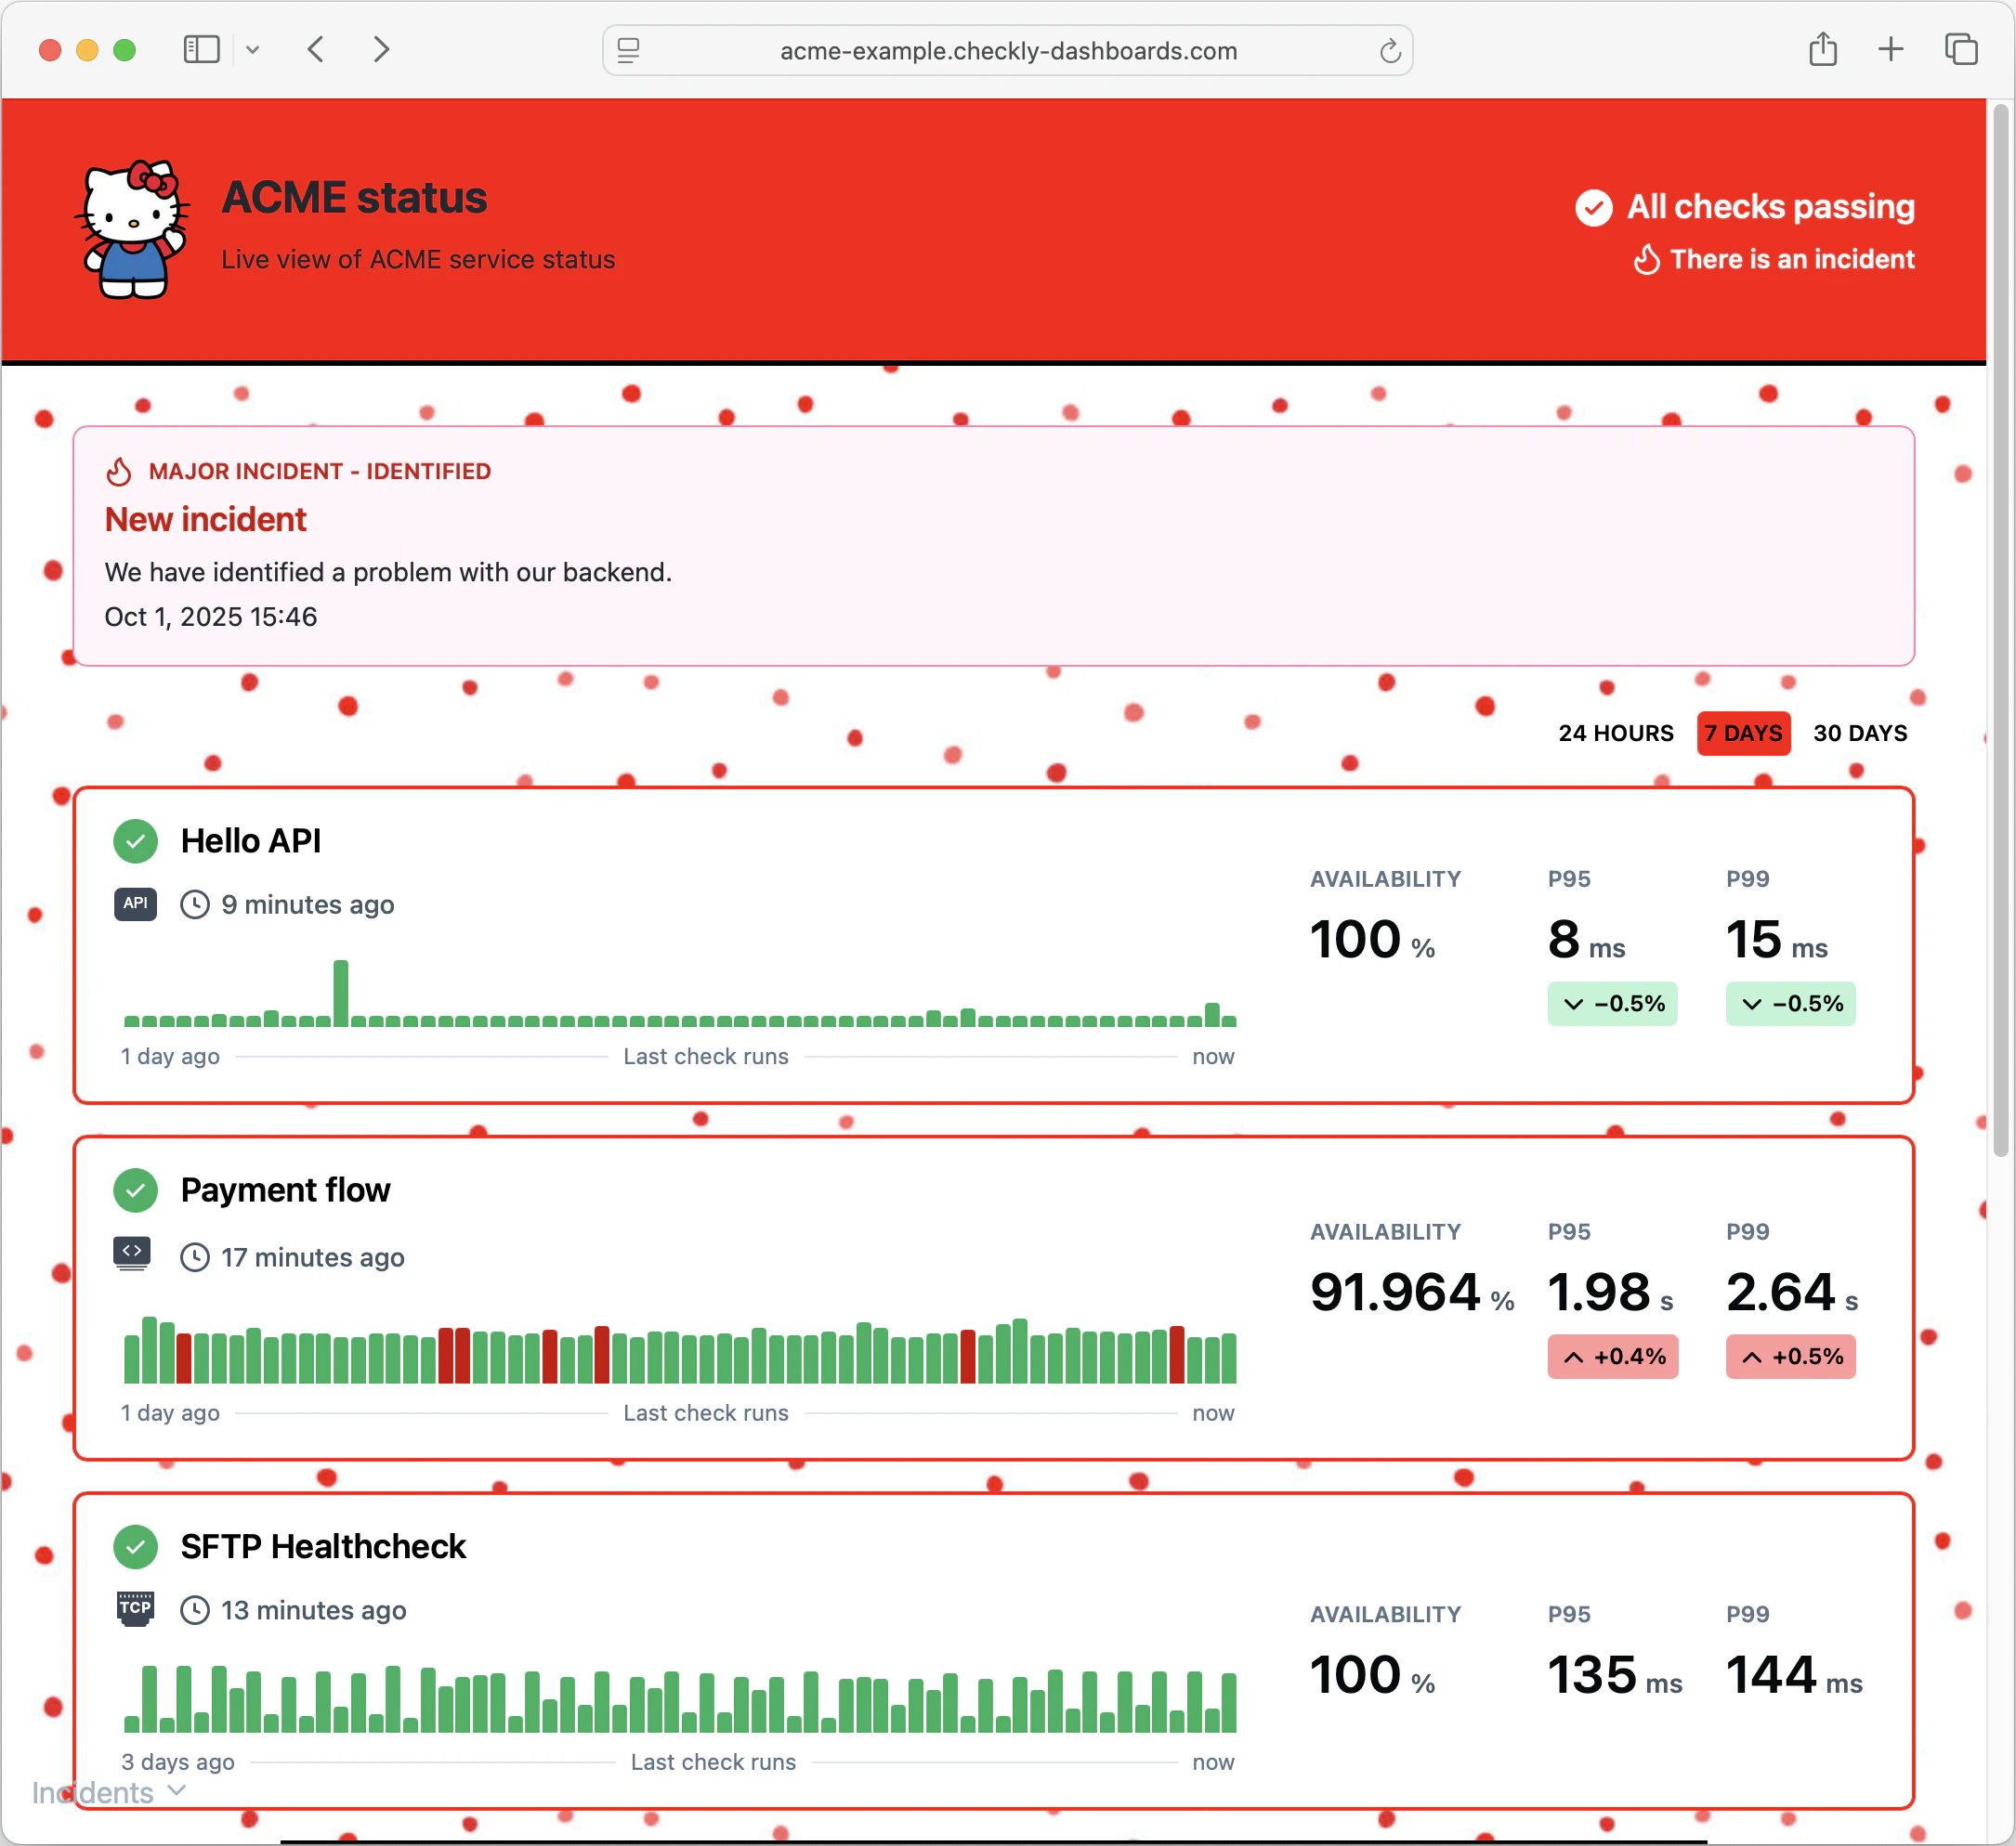This screenshot has height=1846, width=2016.
Task: Click Safari's Share icon
Action: coord(1822,49)
